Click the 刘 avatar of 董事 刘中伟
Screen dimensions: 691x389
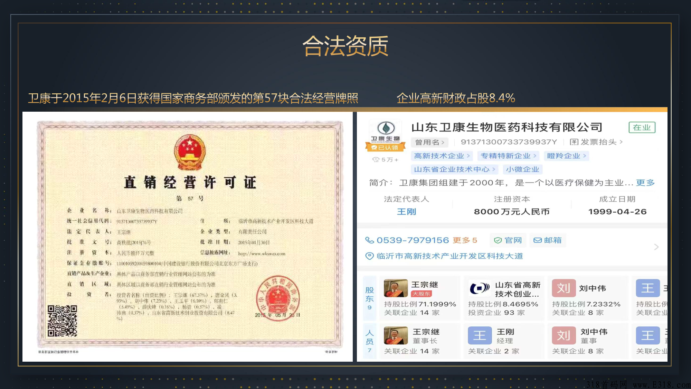click(x=564, y=335)
